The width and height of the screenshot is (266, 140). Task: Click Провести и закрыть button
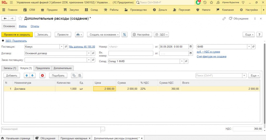[17, 34]
